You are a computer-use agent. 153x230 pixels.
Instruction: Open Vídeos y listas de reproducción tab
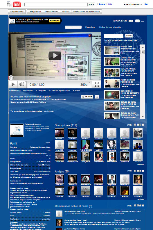coord(87,12)
